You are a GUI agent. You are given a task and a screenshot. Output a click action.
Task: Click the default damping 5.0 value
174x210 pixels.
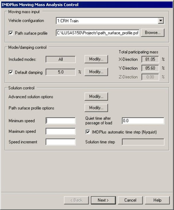coord(61,72)
